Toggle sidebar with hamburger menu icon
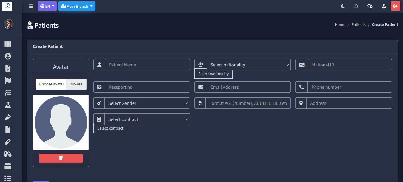 31,6
